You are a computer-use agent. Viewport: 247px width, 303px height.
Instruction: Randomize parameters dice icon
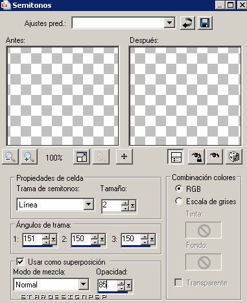click(x=234, y=157)
